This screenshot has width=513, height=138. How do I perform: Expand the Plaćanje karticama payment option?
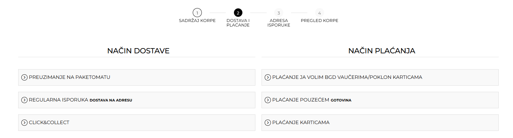point(301,122)
